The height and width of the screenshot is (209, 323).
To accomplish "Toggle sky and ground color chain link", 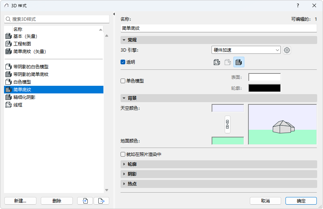I will tap(228, 124).
